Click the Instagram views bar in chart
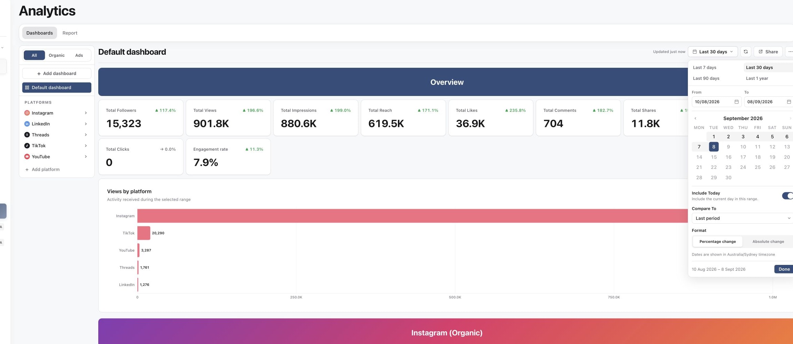The image size is (793, 344). coord(413,216)
